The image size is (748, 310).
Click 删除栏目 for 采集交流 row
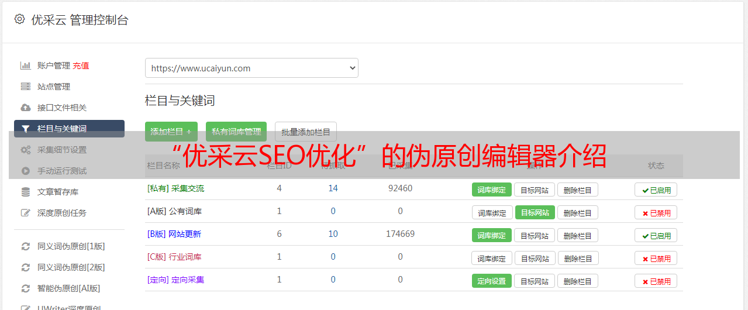(578, 190)
